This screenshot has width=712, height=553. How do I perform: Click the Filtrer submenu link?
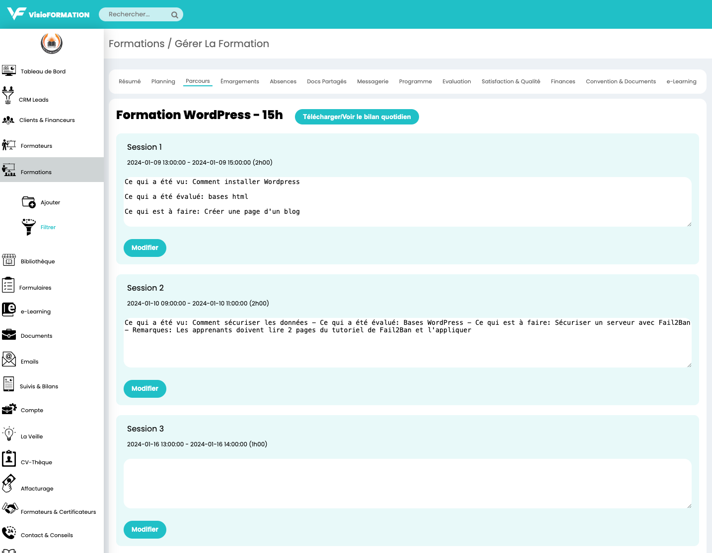pos(48,227)
